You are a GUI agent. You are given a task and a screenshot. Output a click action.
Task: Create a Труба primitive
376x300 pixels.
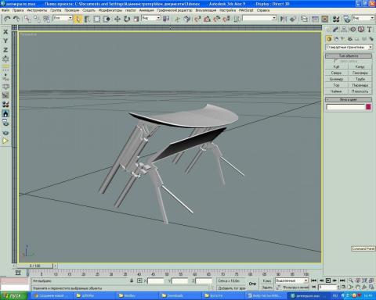point(360,79)
